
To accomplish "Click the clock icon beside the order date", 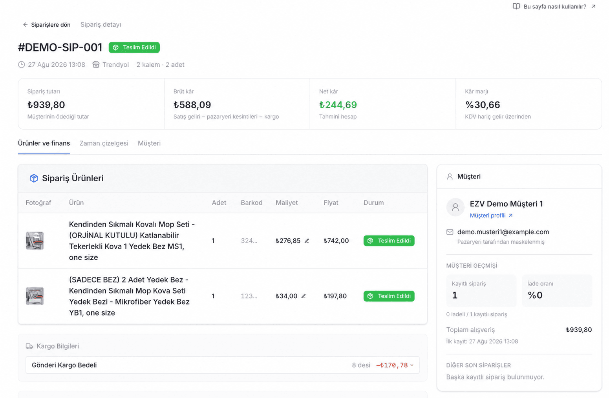I will [x=21, y=65].
